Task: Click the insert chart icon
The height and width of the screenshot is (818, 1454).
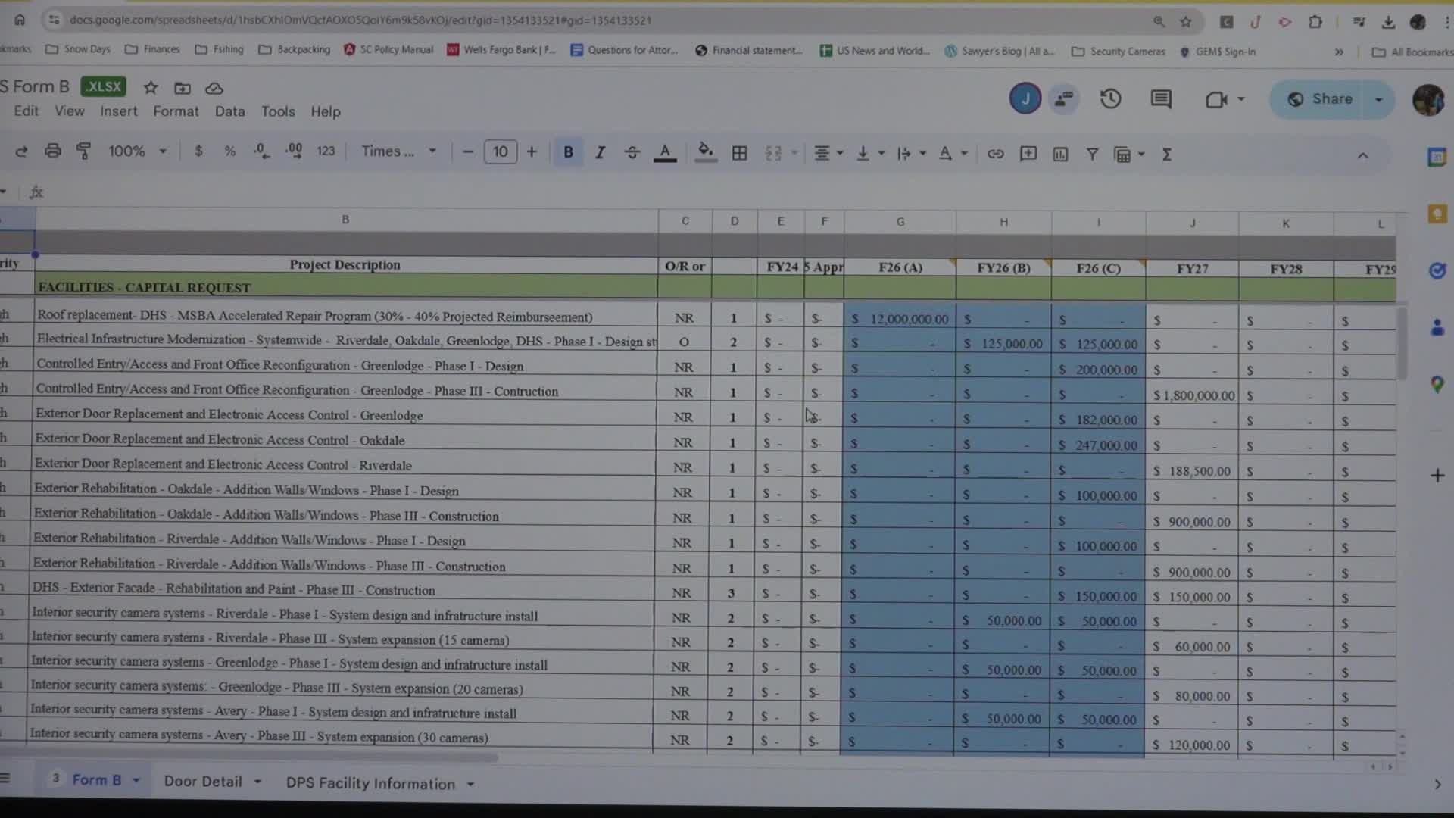Action: pyautogui.click(x=1060, y=154)
